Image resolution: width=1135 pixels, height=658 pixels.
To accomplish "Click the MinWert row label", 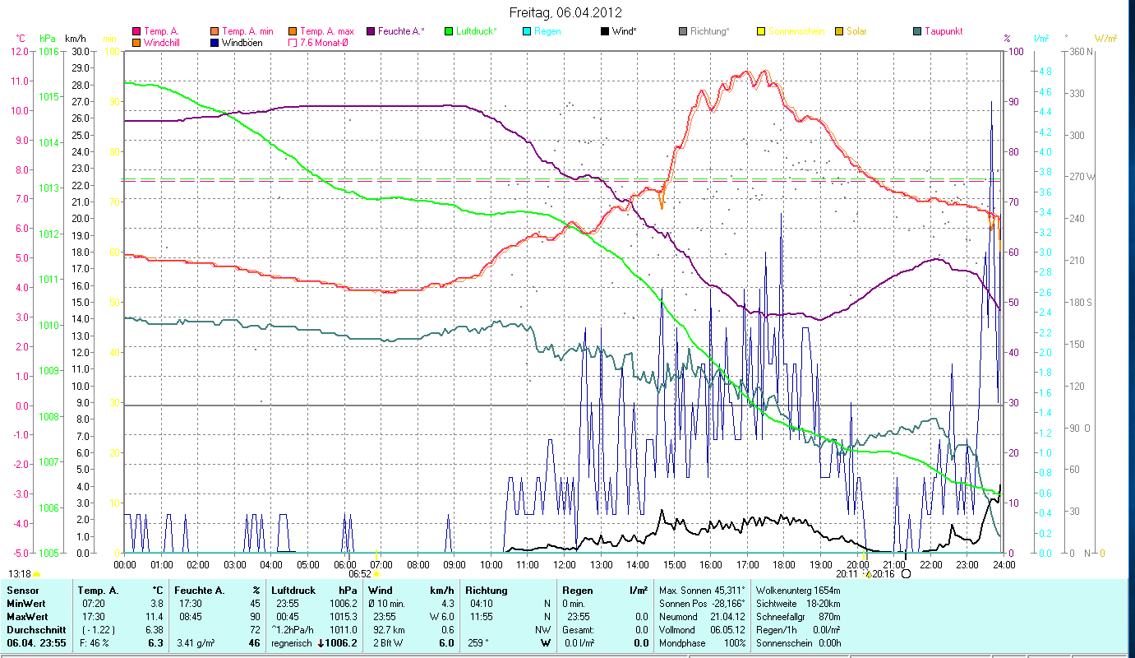I will [x=26, y=604].
